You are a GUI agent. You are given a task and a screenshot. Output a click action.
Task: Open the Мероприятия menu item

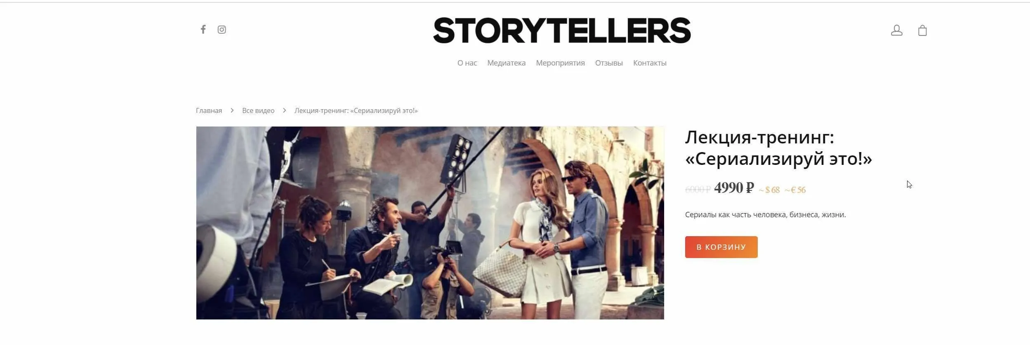(560, 63)
